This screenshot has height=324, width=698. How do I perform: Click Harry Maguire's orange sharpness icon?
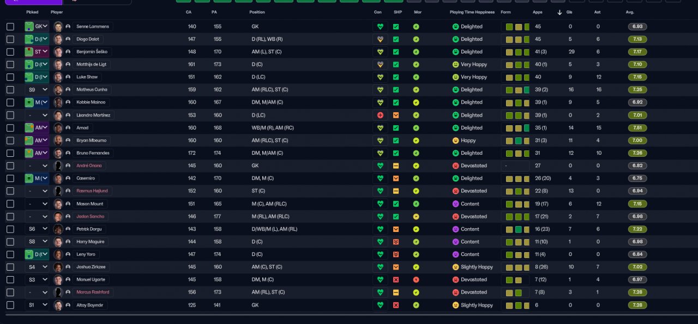click(x=396, y=242)
